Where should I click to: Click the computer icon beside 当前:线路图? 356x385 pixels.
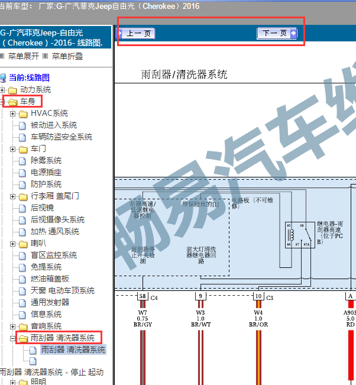tap(3, 78)
